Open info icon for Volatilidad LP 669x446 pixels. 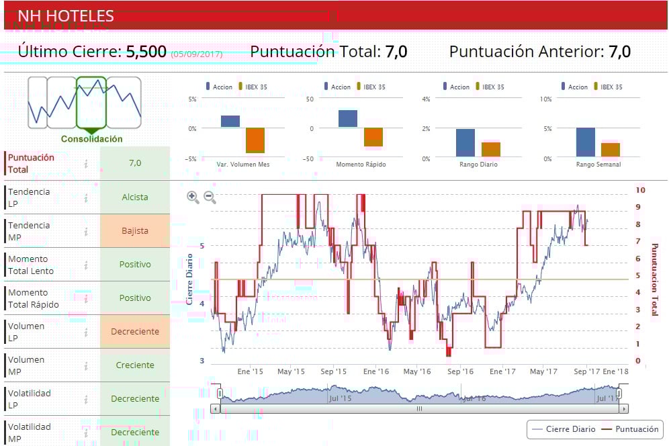point(86,400)
